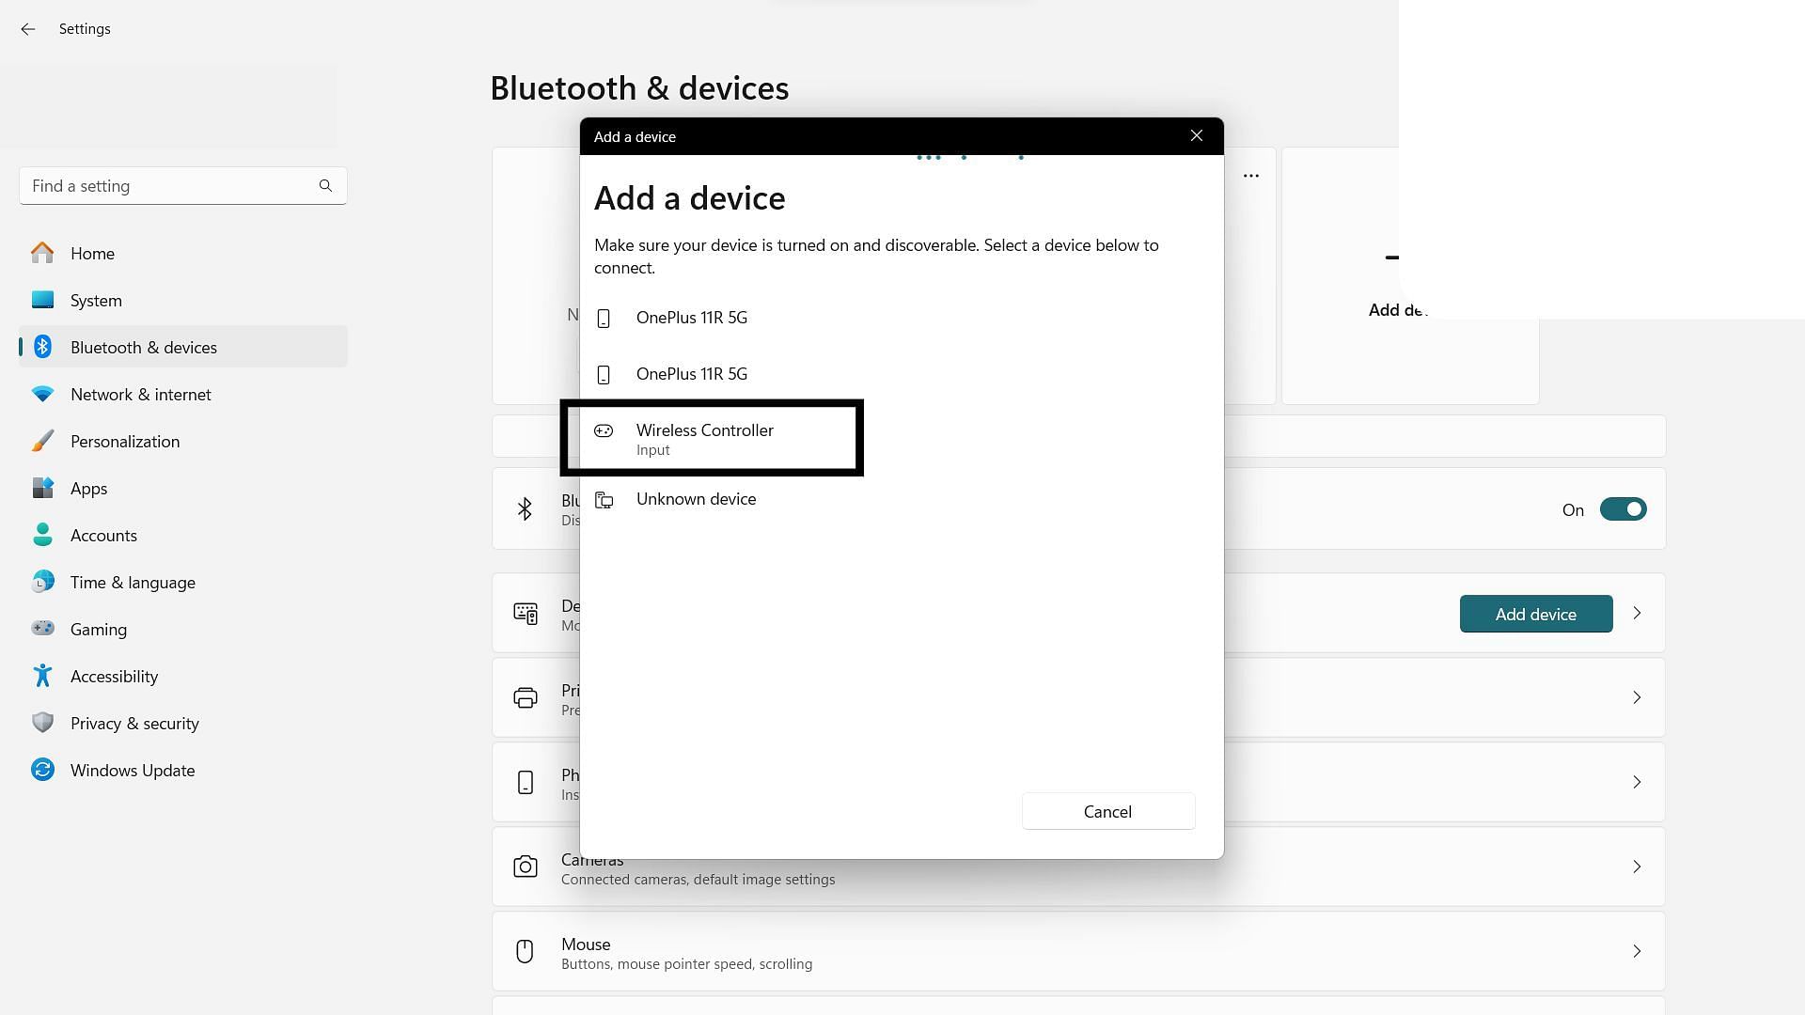1805x1015 pixels.
Task: Click the Add device button
Action: coord(1536,614)
